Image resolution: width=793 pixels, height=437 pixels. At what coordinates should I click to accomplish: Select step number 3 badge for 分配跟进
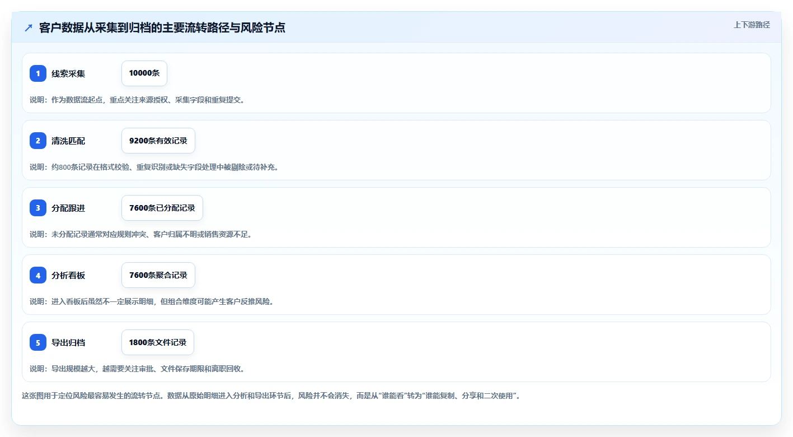pyautogui.click(x=38, y=208)
